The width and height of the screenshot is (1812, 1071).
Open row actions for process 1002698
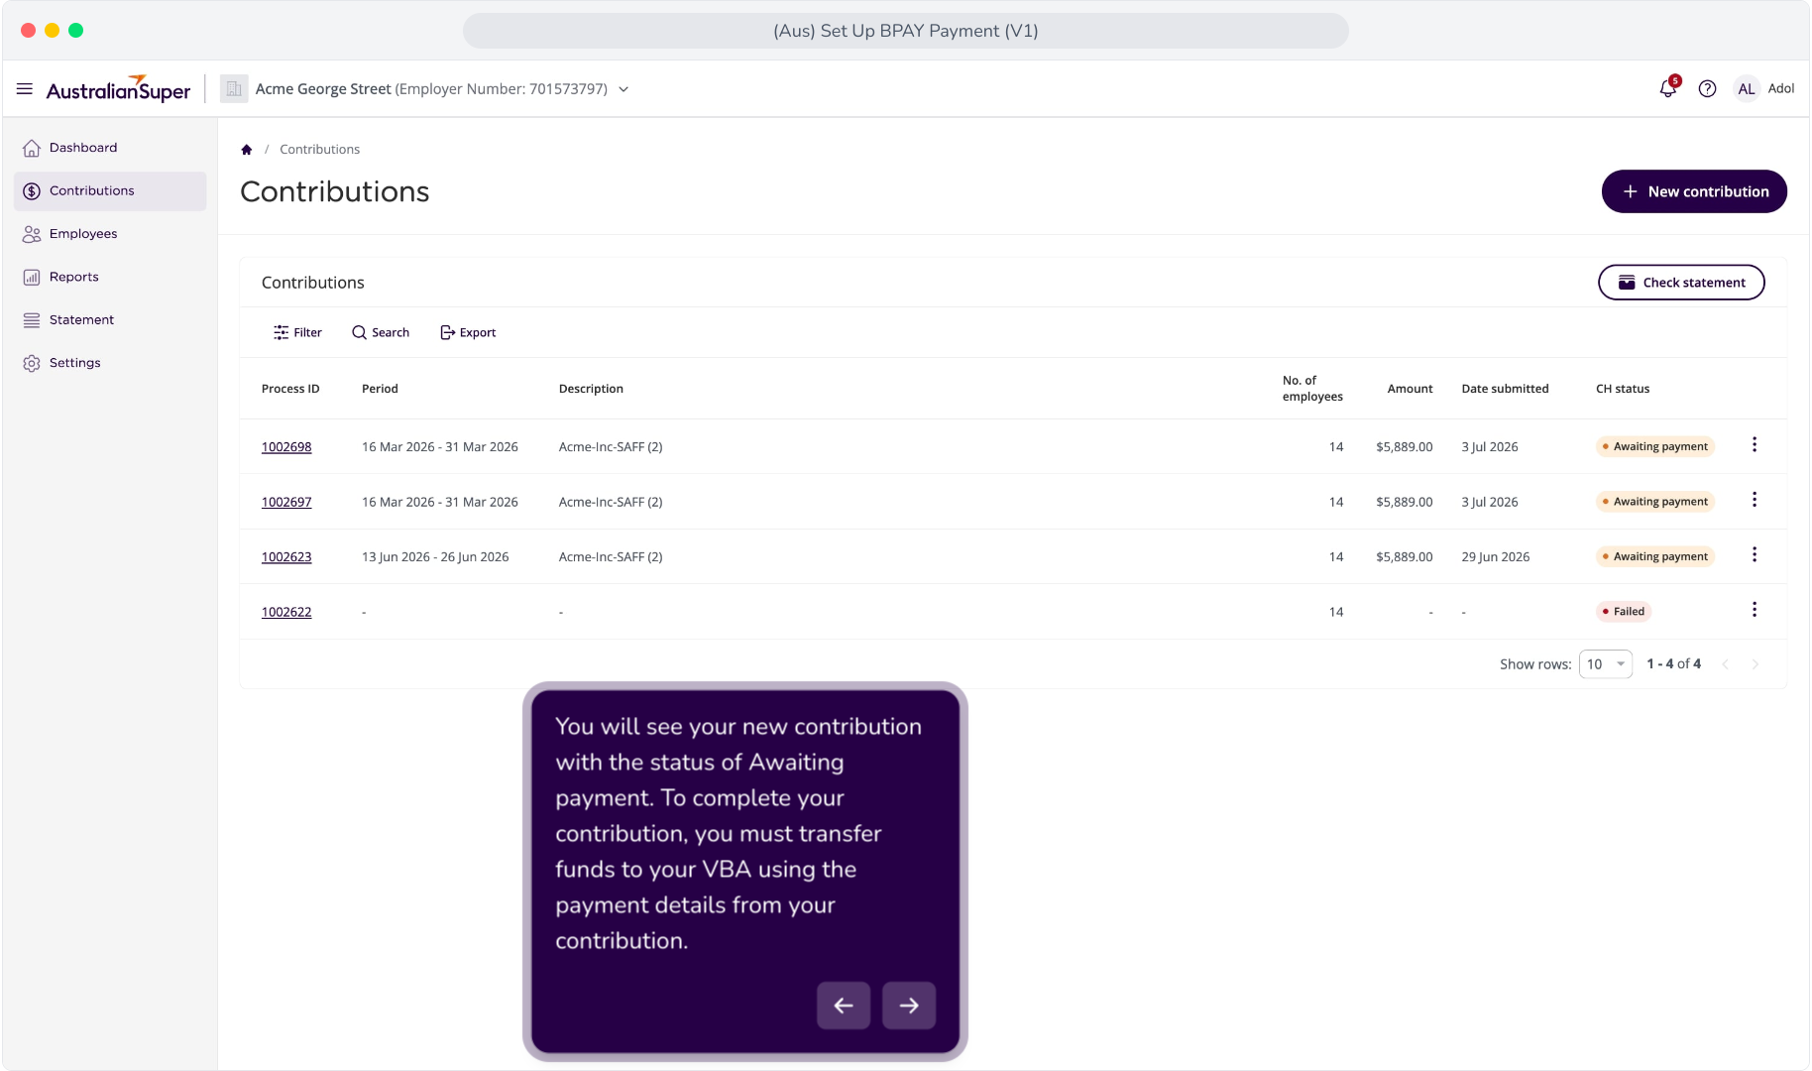pyautogui.click(x=1755, y=445)
